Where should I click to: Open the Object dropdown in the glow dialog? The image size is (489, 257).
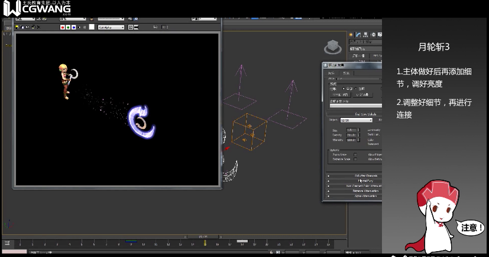357,120
